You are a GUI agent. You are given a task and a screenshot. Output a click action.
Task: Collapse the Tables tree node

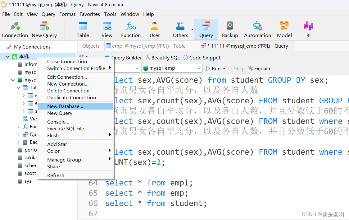tap(18, 88)
